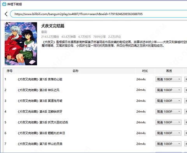187x153 pixels.
Task: Open quality dropdown for episode 6
Action: [x=168, y=133]
